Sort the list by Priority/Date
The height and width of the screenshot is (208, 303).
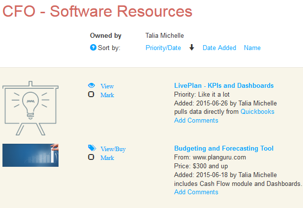(x=163, y=48)
